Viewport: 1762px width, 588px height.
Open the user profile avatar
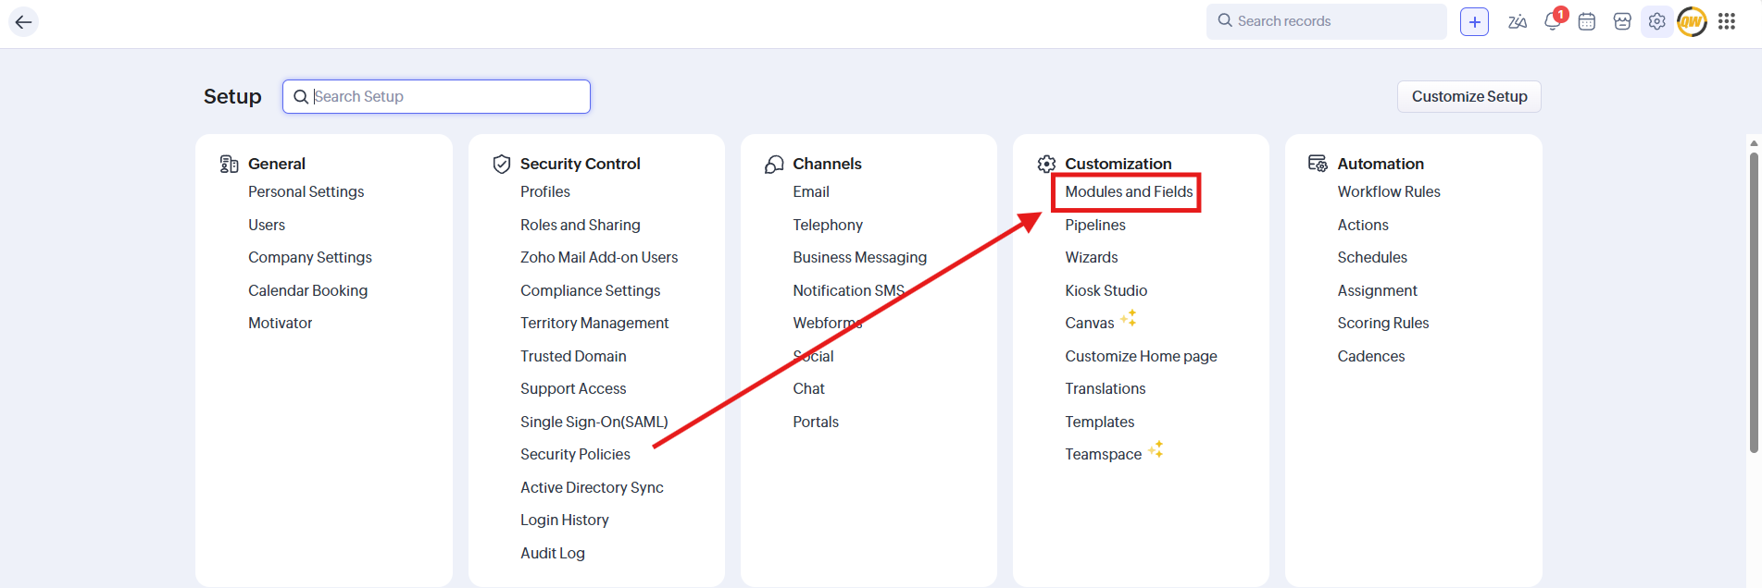coord(1692,21)
